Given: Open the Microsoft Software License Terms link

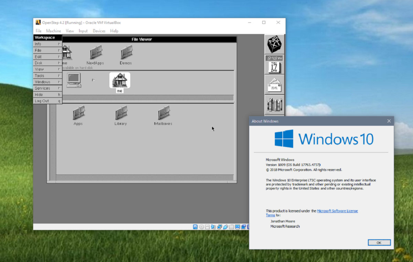Looking at the screenshot, I should click(337, 211).
